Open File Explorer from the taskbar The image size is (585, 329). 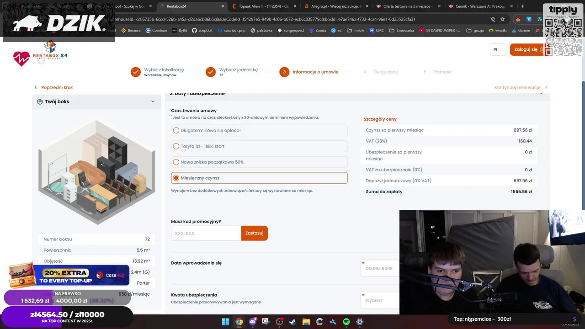click(x=306, y=322)
